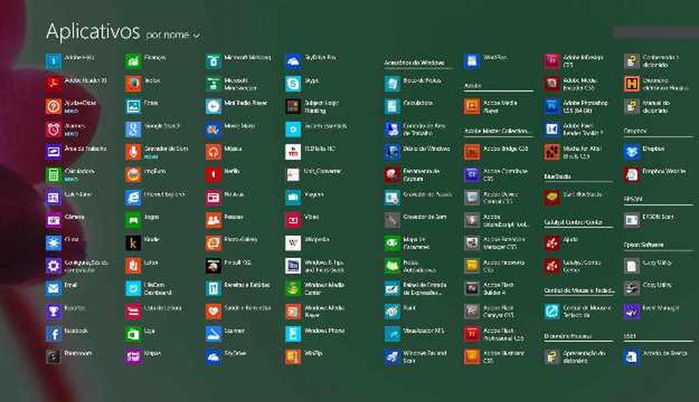The height and width of the screenshot is (402, 699).
Task: Open the Fotos app
Action: [x=142, y=106]
